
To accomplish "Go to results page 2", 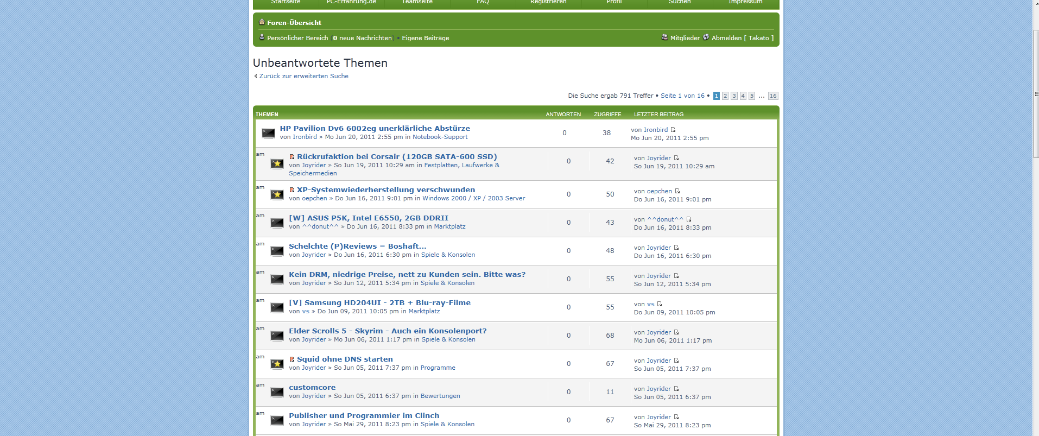I will coord(725,96).
